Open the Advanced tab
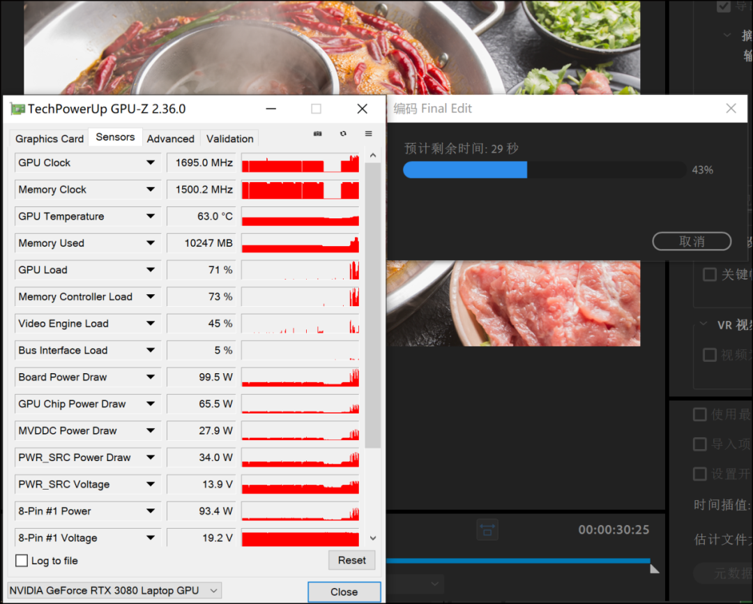Viewport: 753px width, 604px height. [x=171, y=139]
